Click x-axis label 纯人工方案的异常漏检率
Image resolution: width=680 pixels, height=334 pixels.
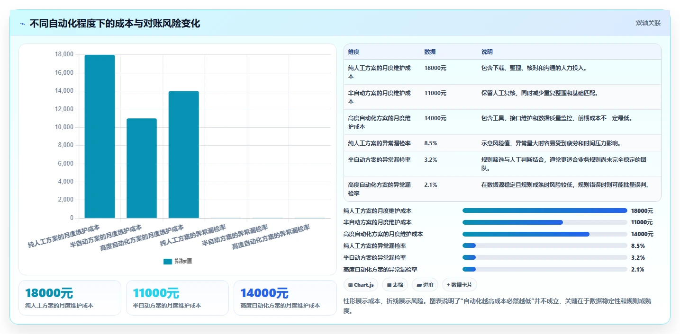point(193,235)
